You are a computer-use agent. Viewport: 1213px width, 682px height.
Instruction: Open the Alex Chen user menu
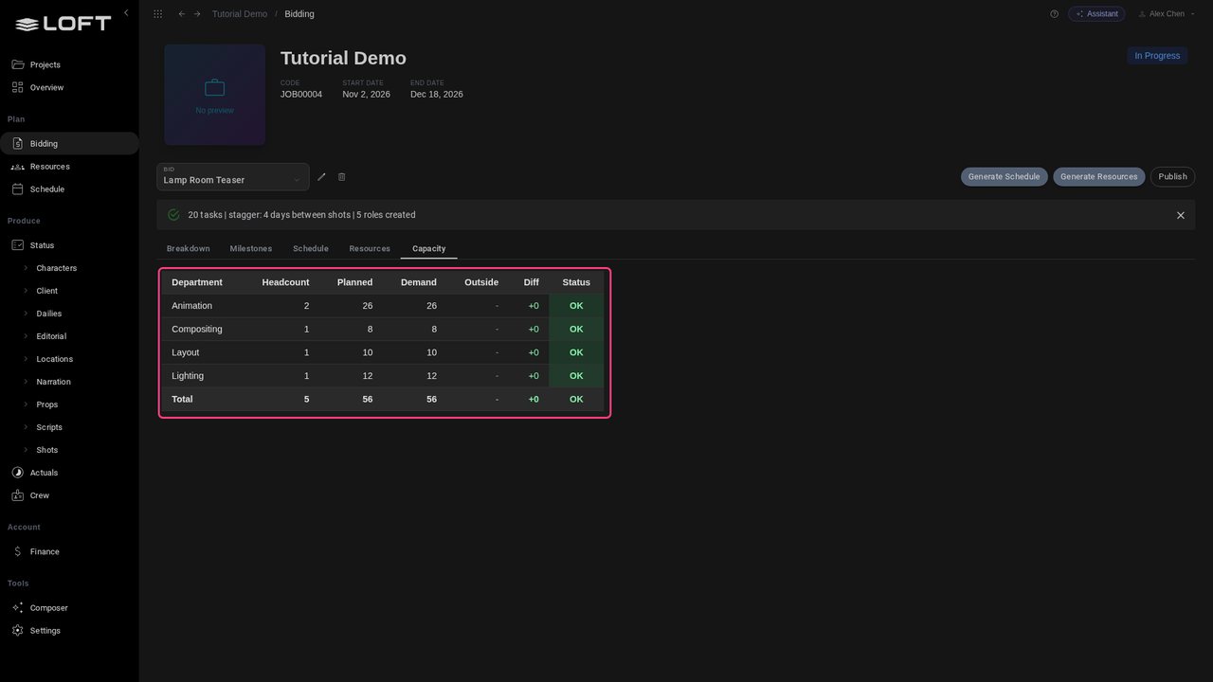1167,14
